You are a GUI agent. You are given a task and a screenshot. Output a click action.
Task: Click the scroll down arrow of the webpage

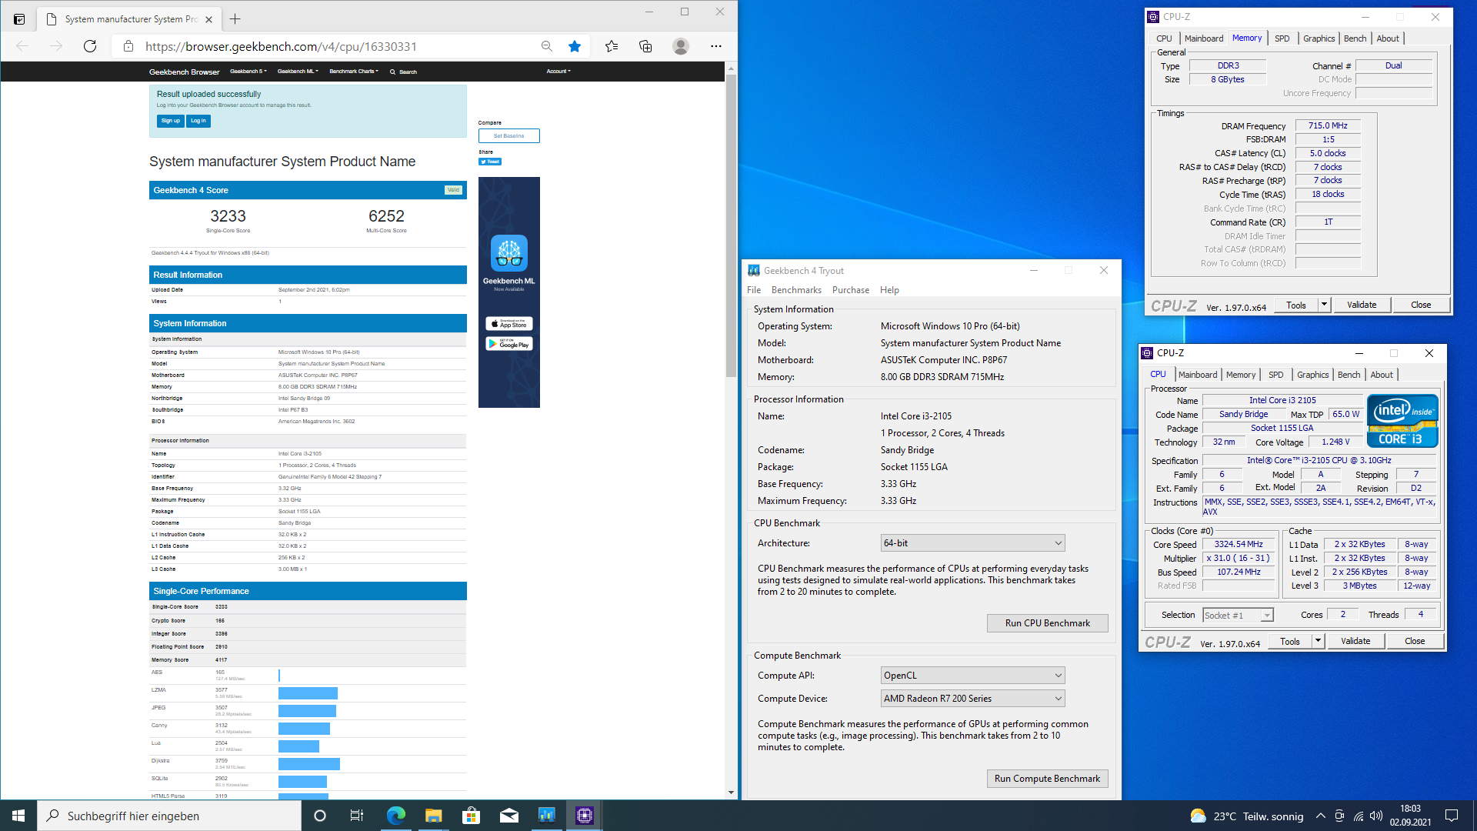(731, 793)
